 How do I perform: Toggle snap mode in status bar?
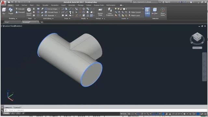[x=133, y=114]
